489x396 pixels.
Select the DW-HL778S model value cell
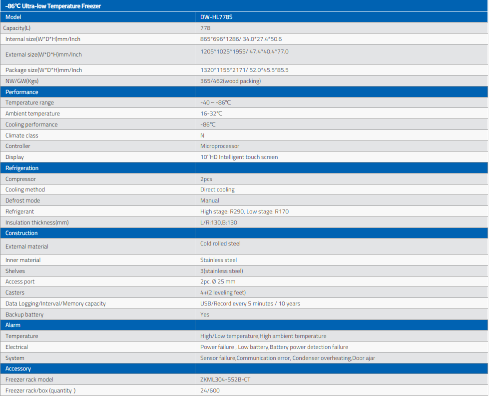[216, 17]
